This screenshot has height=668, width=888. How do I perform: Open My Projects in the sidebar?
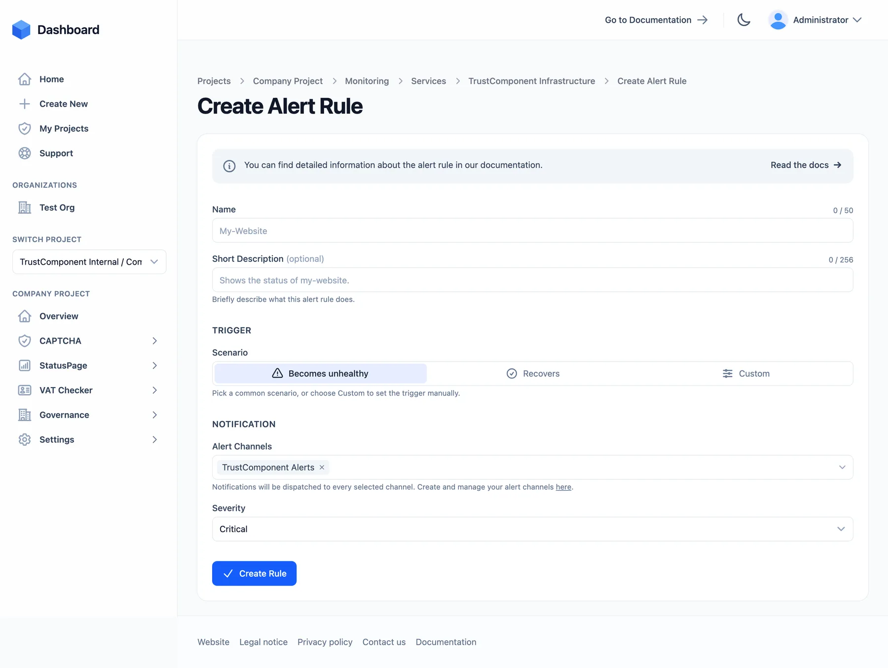point(64,128)
